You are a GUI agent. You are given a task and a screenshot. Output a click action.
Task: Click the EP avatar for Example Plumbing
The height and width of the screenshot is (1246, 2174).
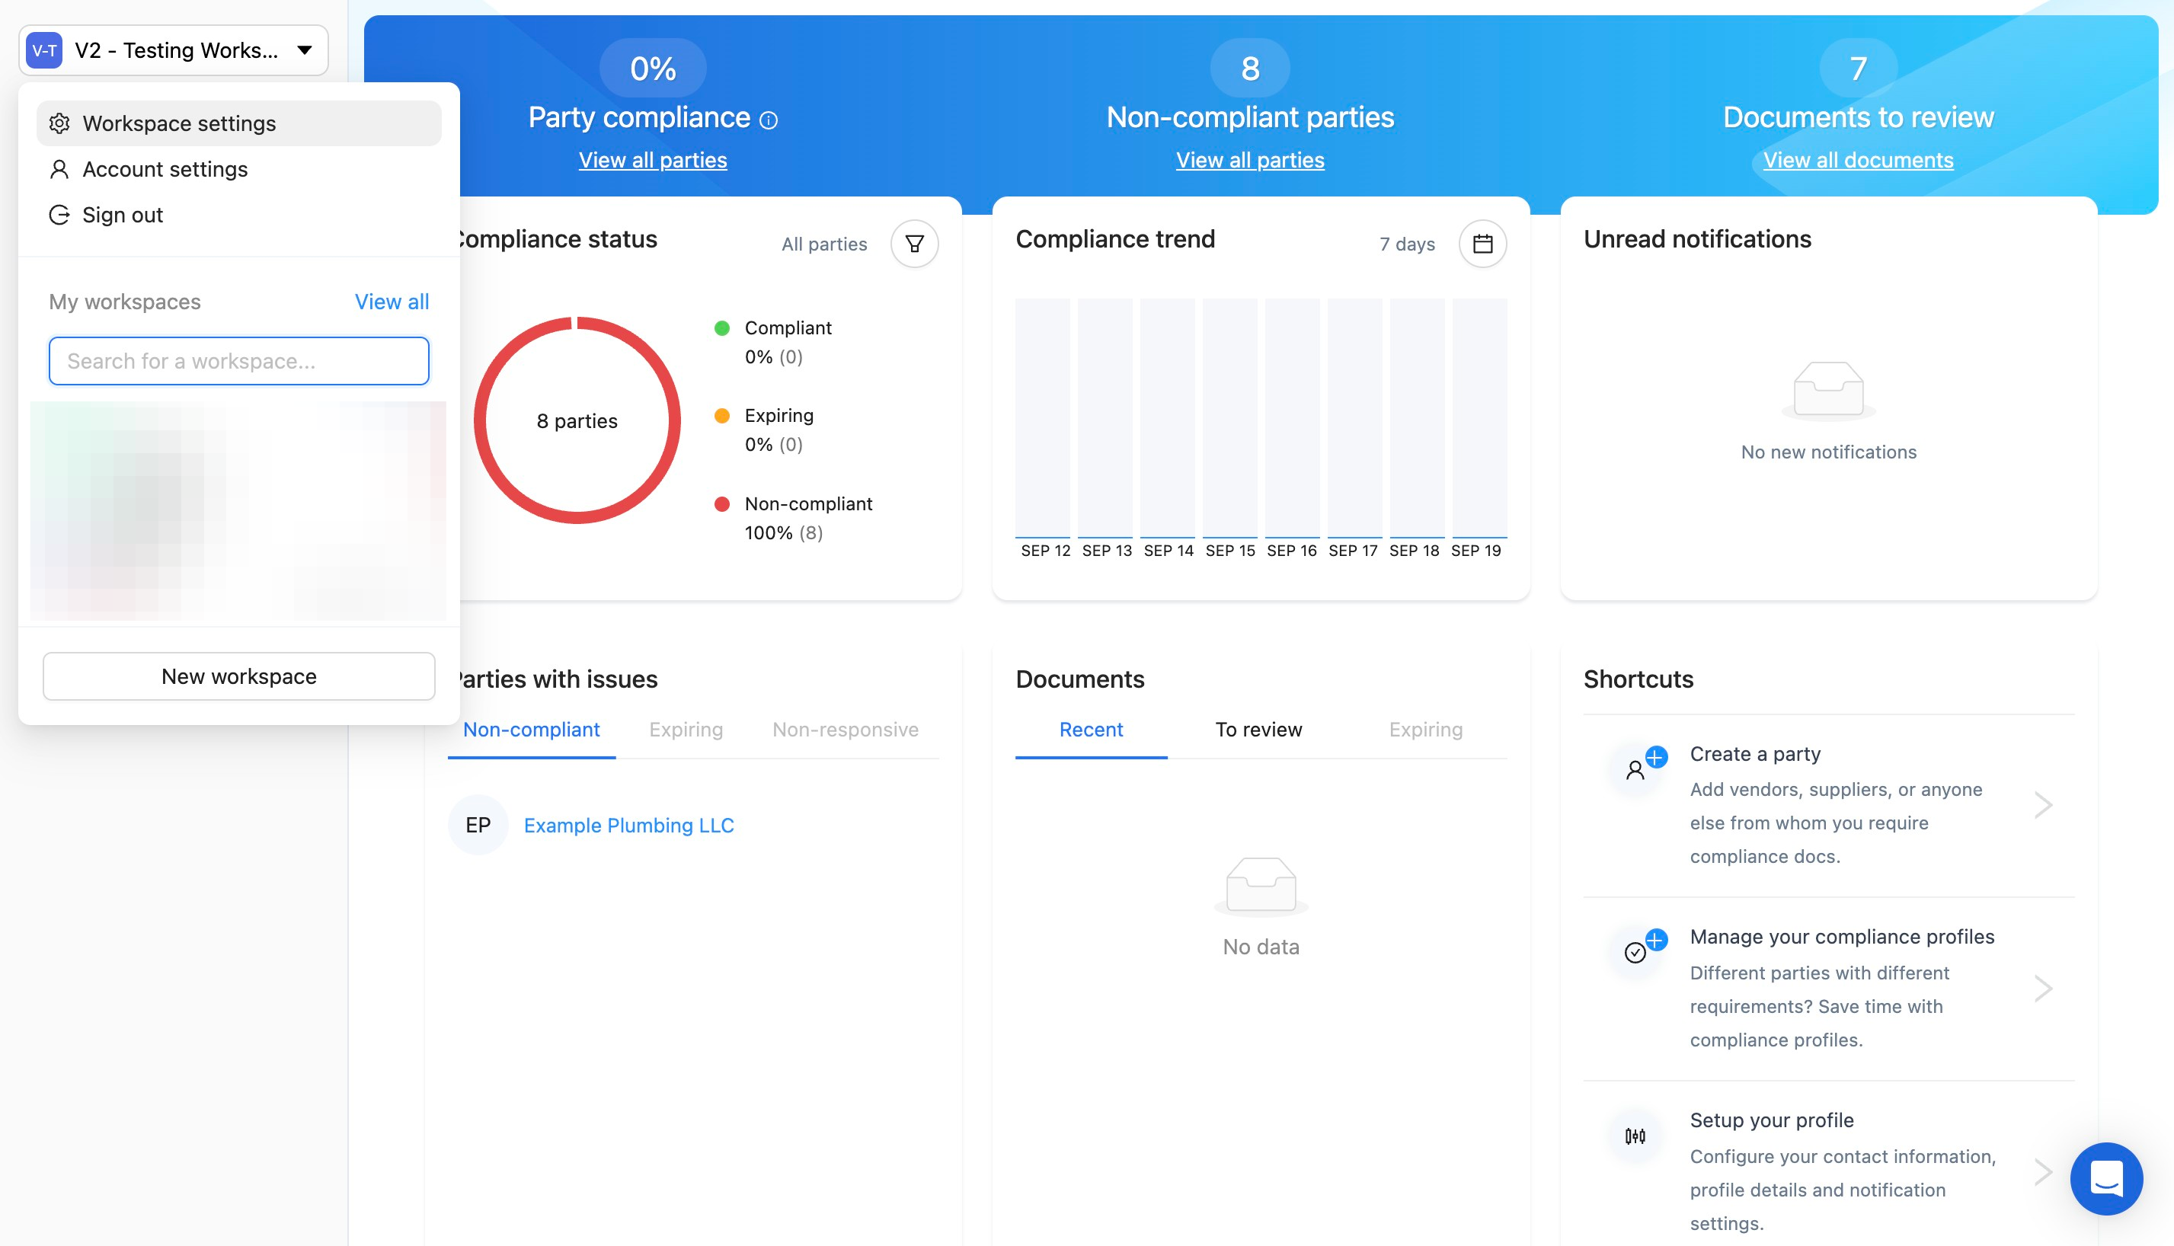tap(478, 825)
